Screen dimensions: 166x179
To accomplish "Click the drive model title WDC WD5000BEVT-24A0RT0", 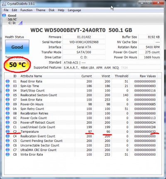I will [68, 30].
